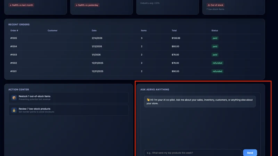Select order #1005 in Recent Orders
The image size is (278, 156).
pos(134,38)
